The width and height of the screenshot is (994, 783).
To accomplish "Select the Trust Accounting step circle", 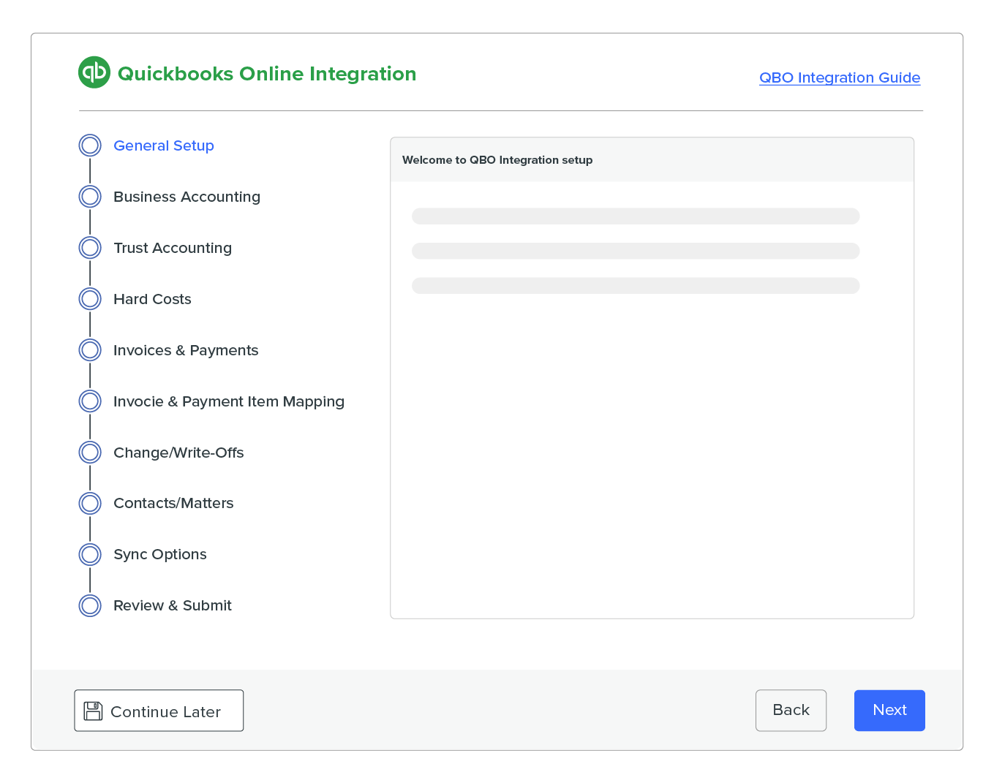I will click(89, 247).
